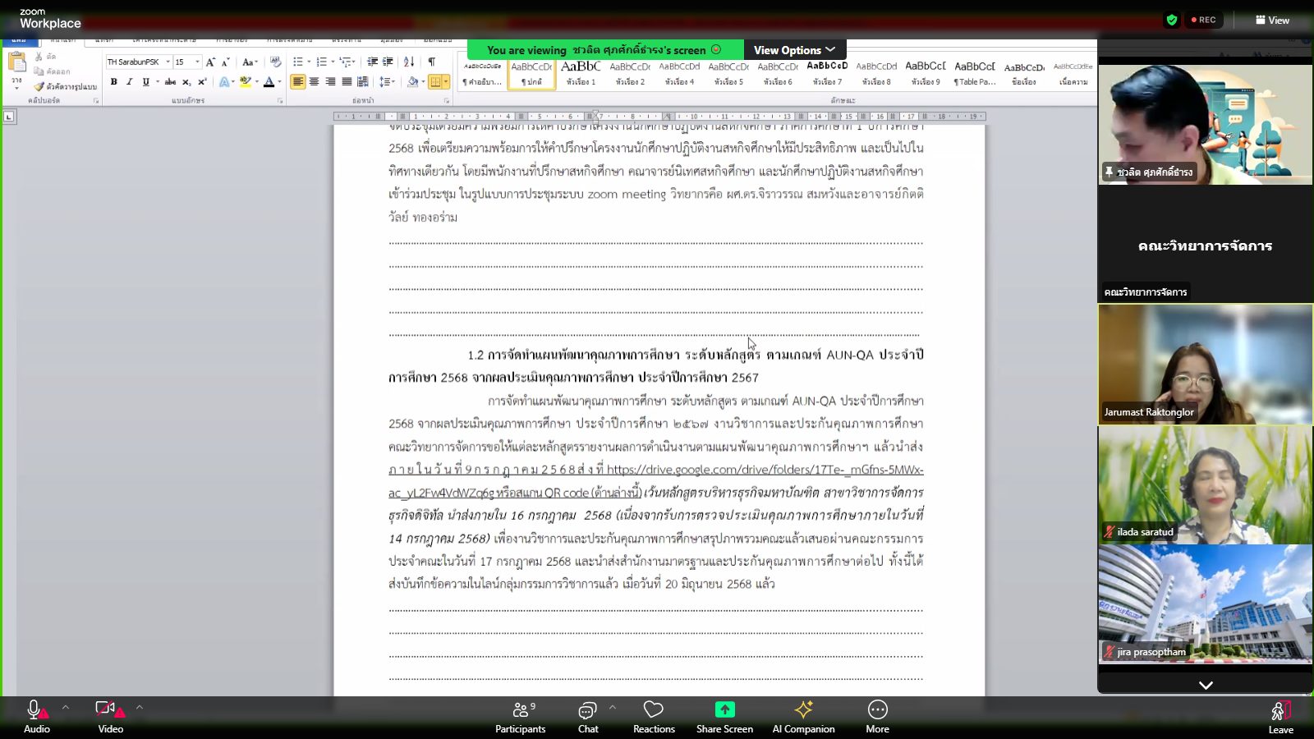Open the multilevel list dropdown
Screen dimensions: 1314x739
coord(355,62)
